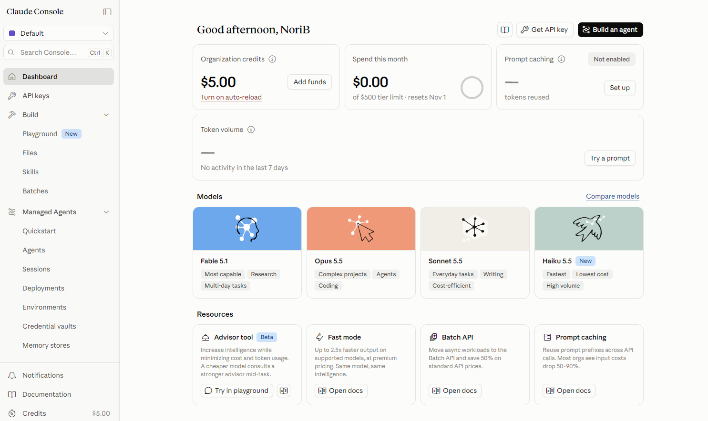708x421 pixels.
Task: Click the Fast mode lightning icon
Action: pyautogui.click(x=319, y=337)
